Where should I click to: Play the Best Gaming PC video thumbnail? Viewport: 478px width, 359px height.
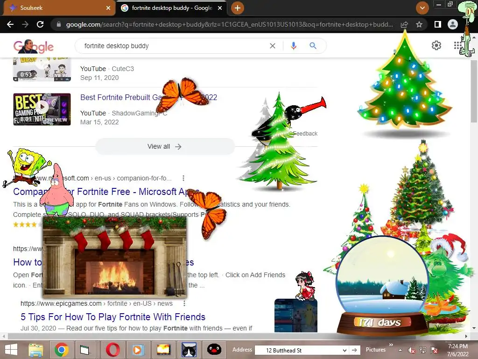point(42,109)
